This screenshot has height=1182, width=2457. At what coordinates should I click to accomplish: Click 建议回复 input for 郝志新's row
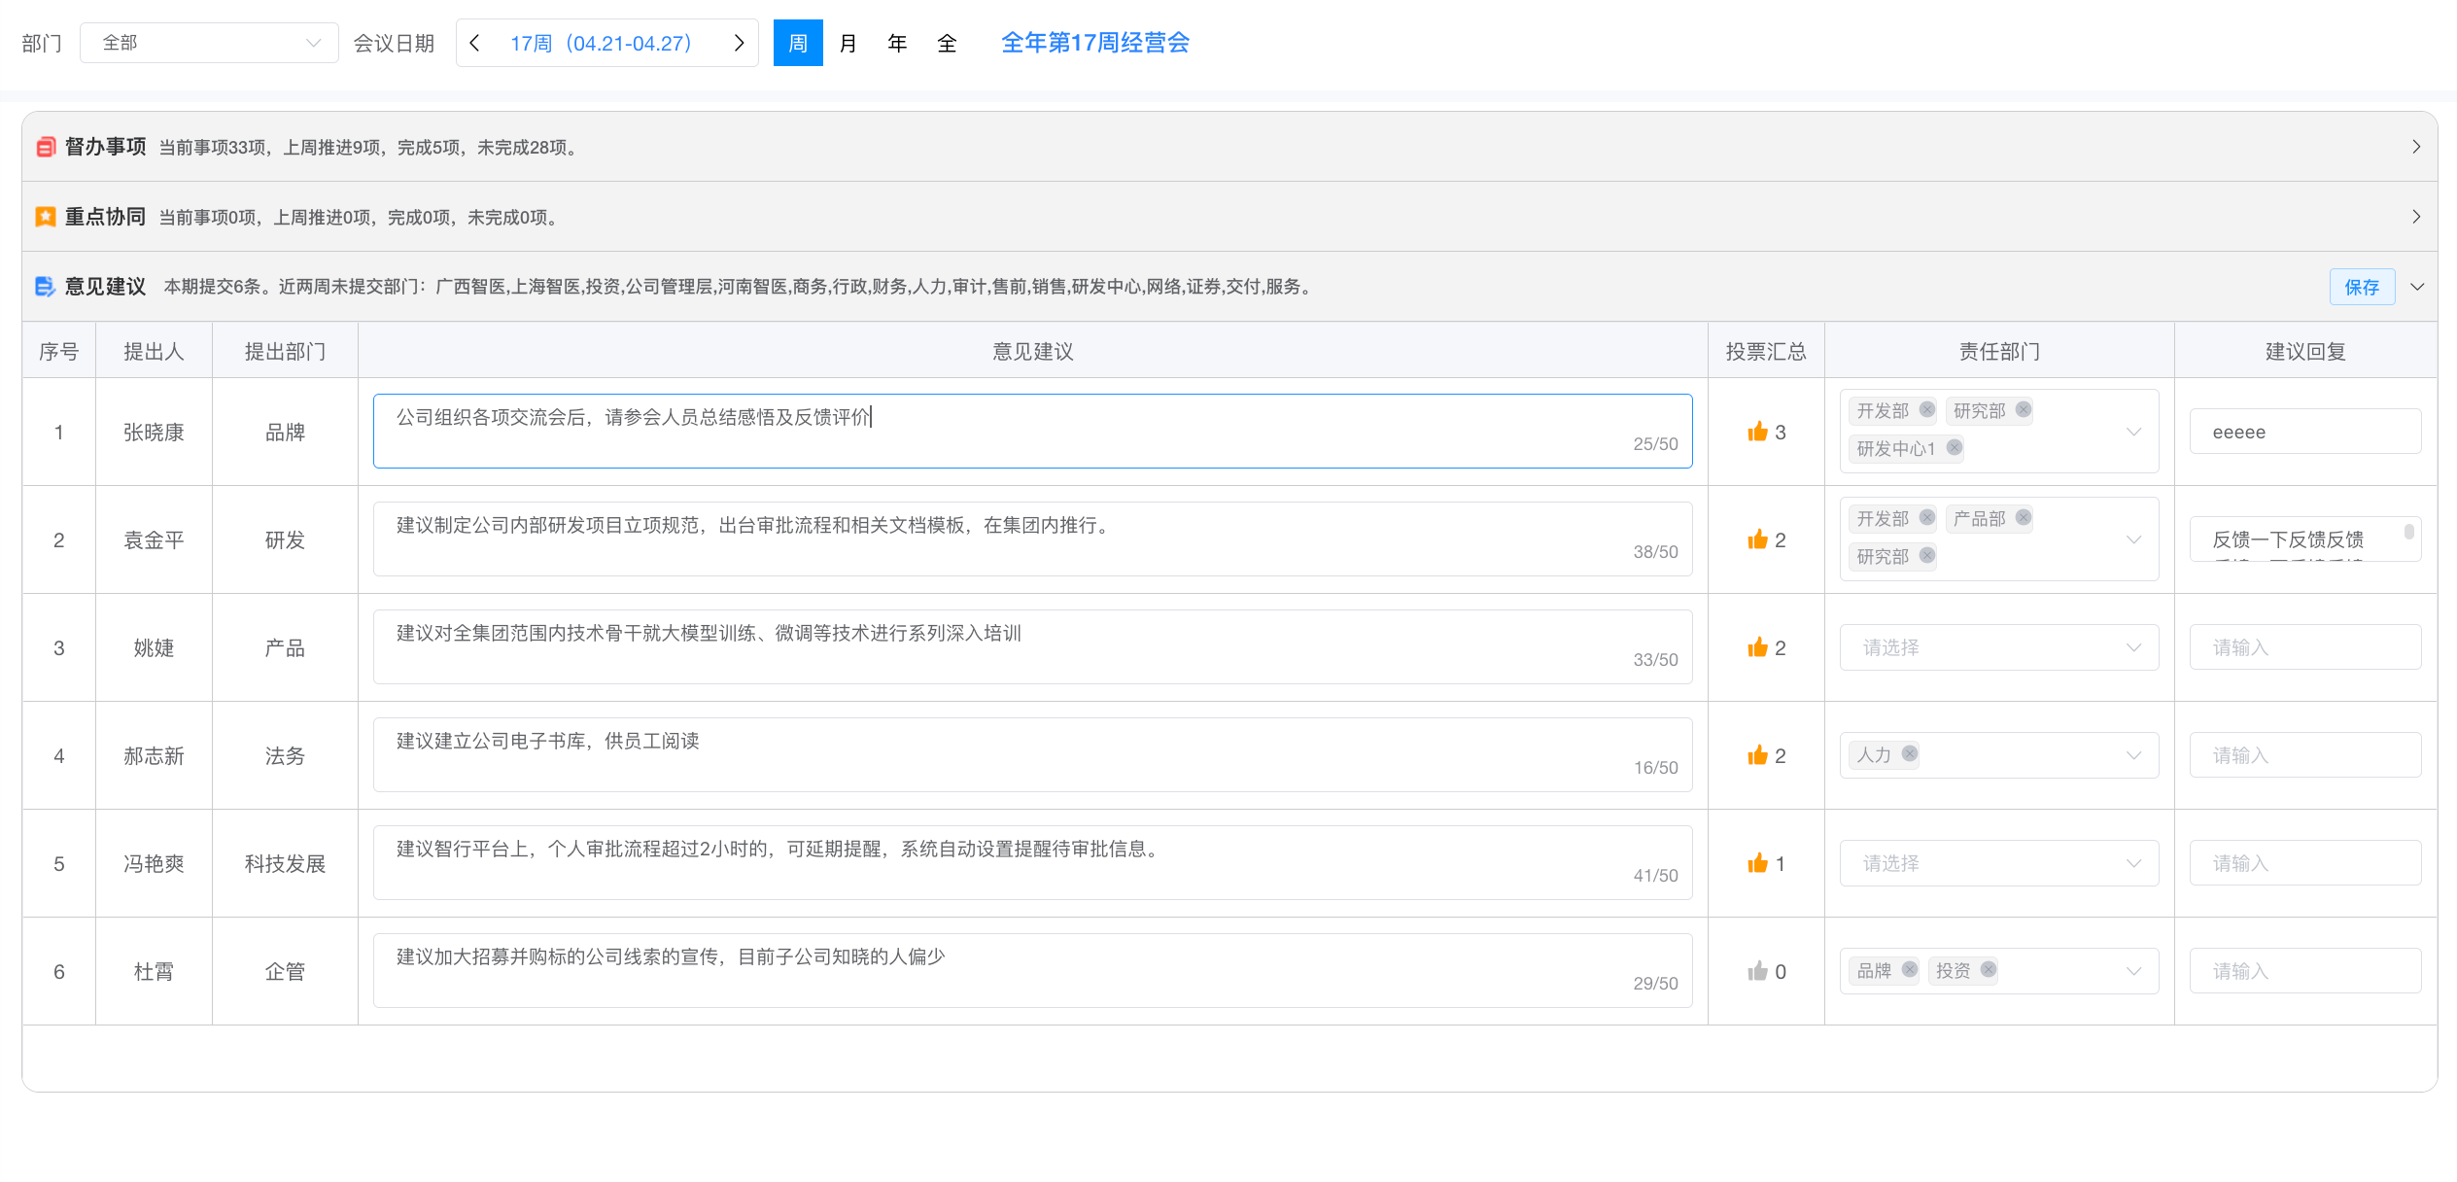2304,755
